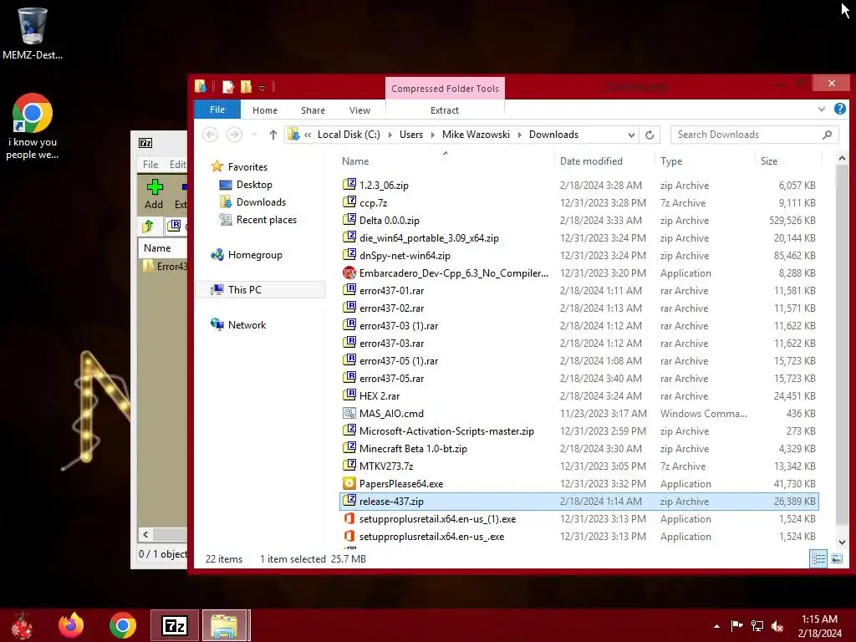Open the Share ribbon tab

coord(313,110)
